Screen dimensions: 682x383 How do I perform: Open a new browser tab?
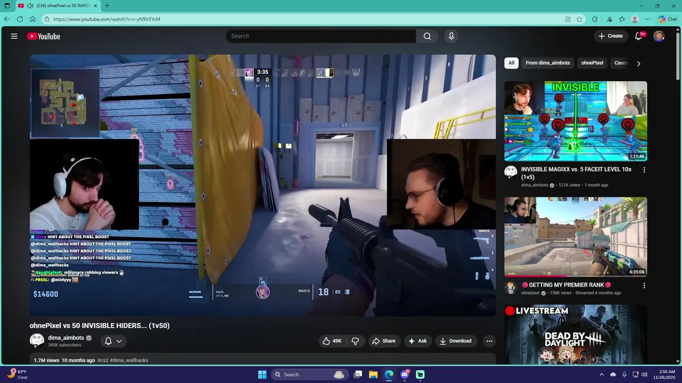coord(107,6)
